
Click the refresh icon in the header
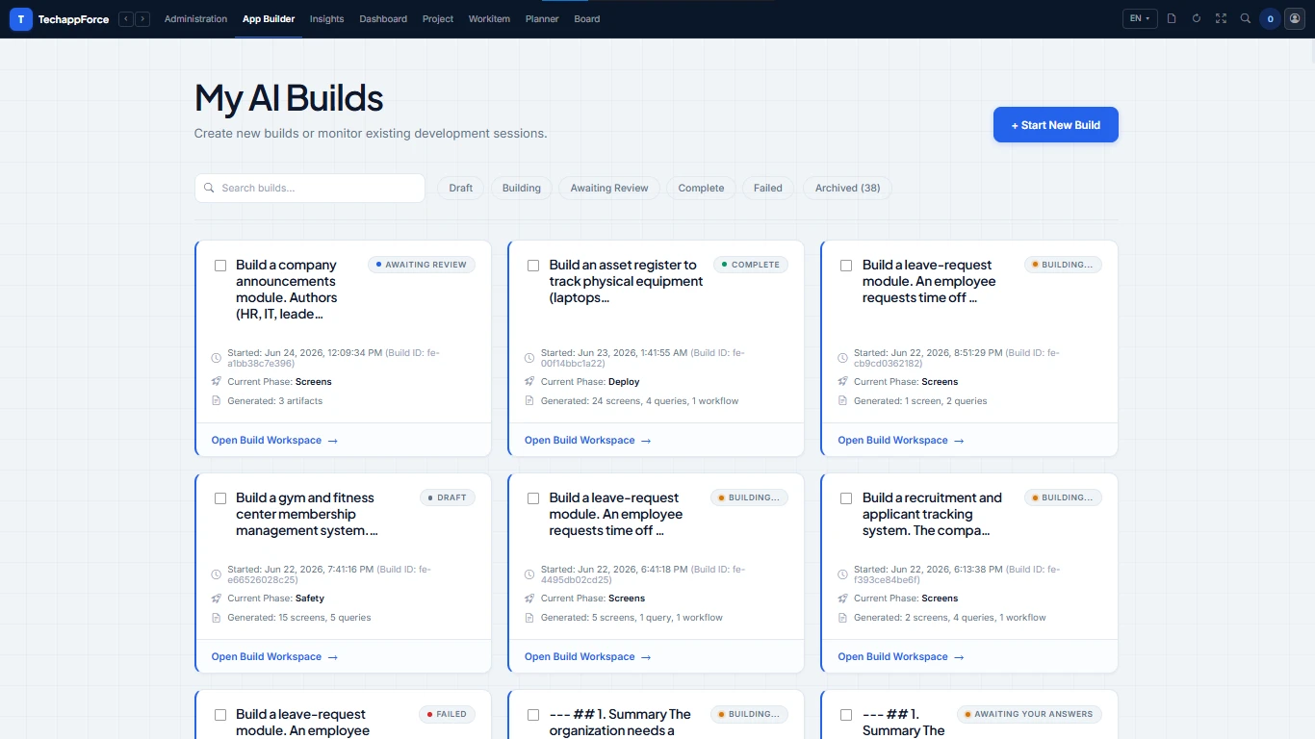(x=1197, y=18)
